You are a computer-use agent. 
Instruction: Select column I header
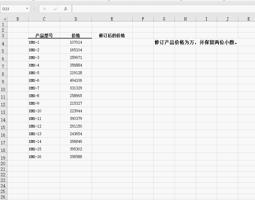click(x=206, y=19)
